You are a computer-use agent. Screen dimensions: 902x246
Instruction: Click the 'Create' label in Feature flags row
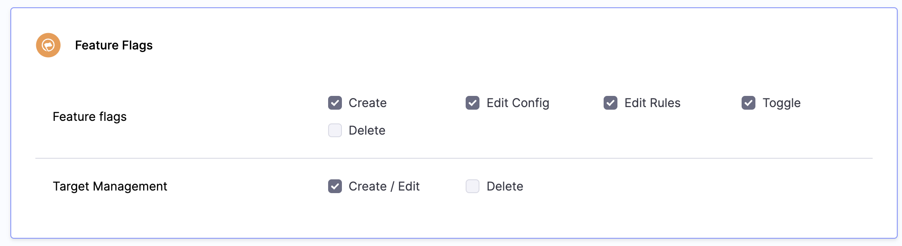tap(367, 103)
